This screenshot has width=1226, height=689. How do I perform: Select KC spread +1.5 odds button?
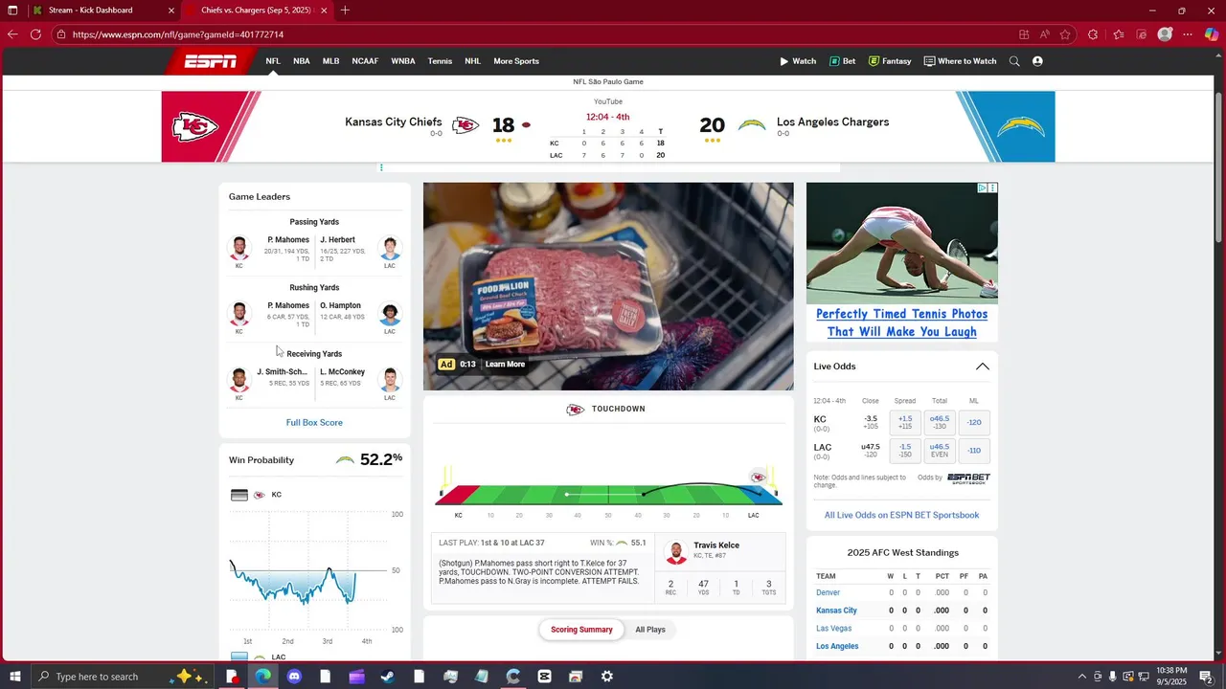(x=905, y=422)
